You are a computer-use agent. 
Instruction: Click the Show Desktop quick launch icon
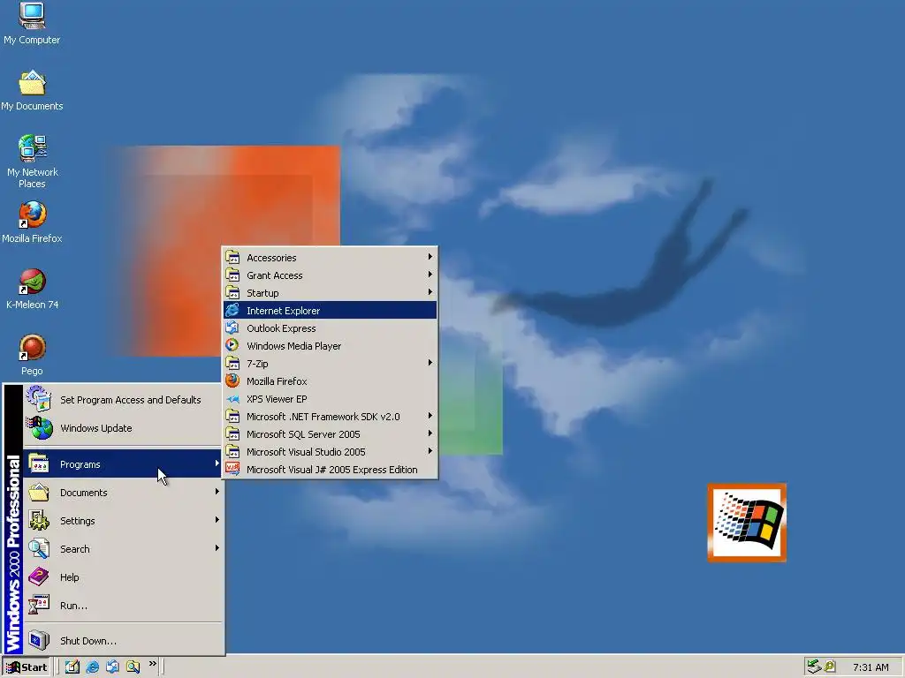tap(72, 667)
